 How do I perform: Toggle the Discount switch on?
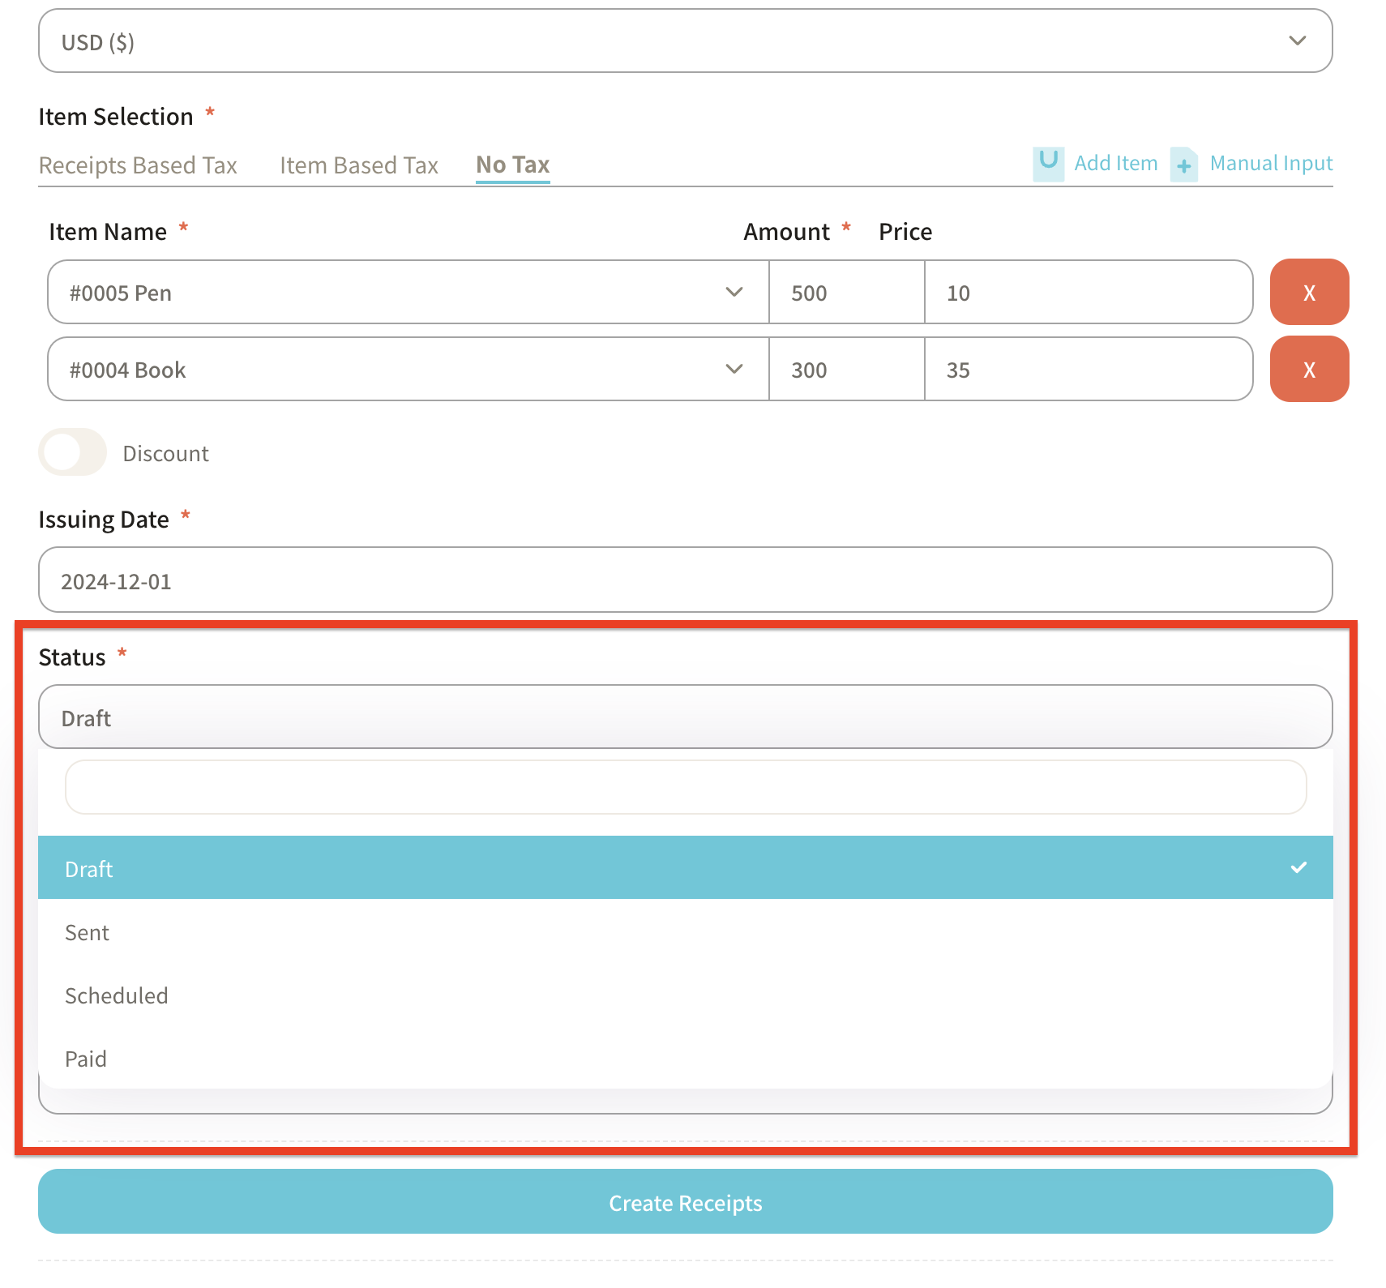point(72,452)
